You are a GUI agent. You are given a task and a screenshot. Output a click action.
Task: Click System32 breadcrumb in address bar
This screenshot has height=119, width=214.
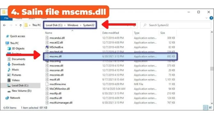pyautogui.click(x=89, y=25)
